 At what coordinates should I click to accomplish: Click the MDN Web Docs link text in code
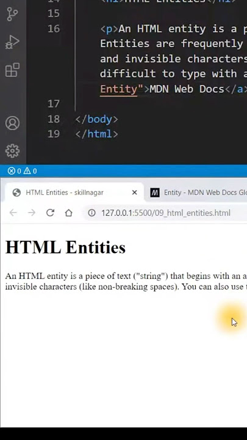187,89
